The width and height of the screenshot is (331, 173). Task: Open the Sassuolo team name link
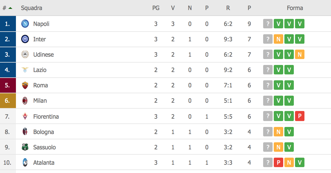(x=44, y=147)
